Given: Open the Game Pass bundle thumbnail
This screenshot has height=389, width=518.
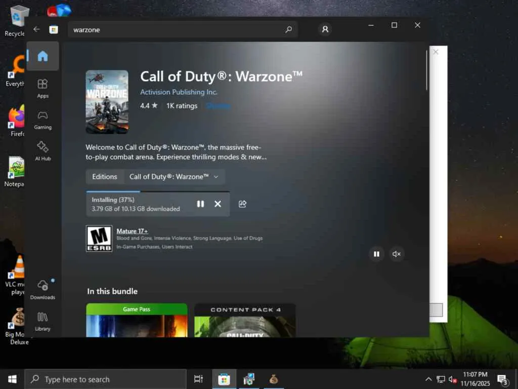Looking at the screenshot, I should pos(137,320).
